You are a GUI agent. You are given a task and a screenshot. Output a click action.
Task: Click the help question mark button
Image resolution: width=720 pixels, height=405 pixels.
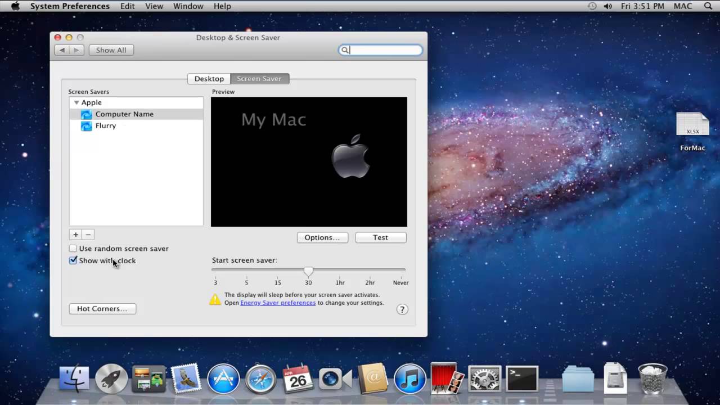click(x=402, y=309)
